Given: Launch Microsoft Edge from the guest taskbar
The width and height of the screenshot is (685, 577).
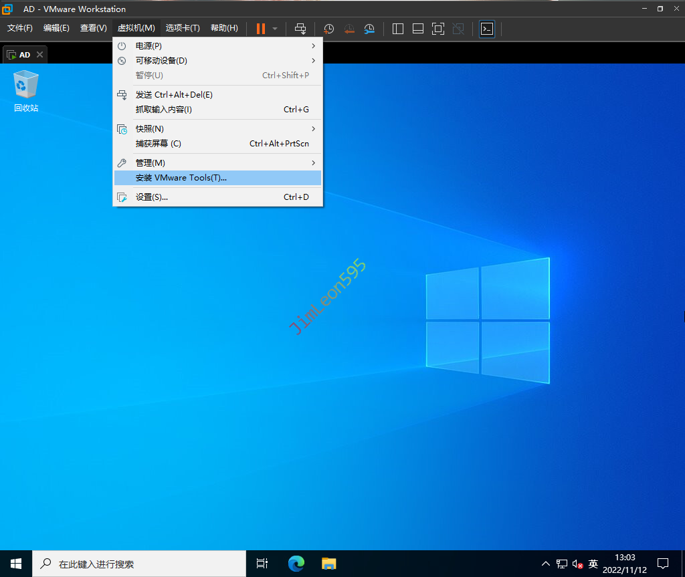Looking at the screenshot, I should 296,564.
